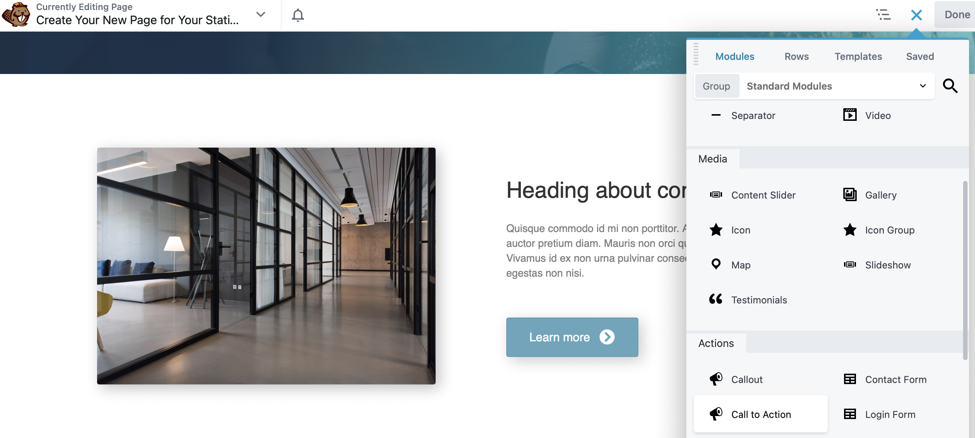Image resolution: width=975 pixels, height=438 pixels.
Task: Click the Learn more button on page
Action: point(572,337)
